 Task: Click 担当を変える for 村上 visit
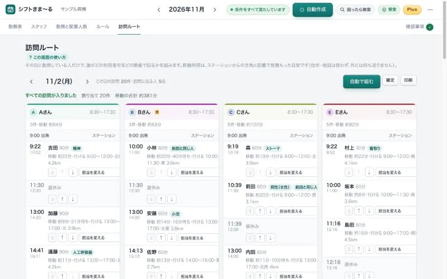396,172
